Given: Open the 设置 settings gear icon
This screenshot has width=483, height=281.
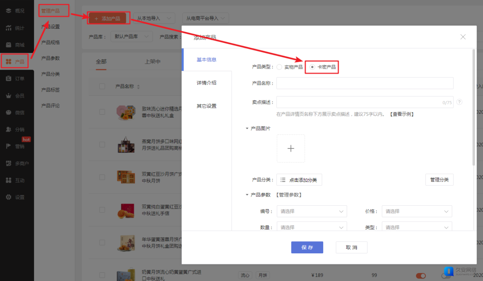Looking at the screenshot, I should pos(8,197).
